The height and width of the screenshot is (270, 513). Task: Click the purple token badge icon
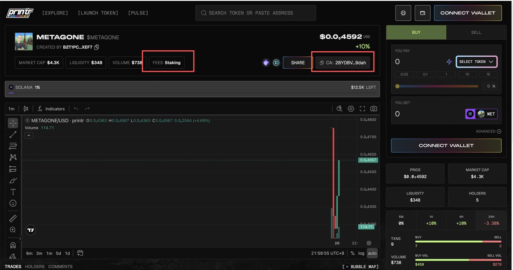tap(266, 63)
